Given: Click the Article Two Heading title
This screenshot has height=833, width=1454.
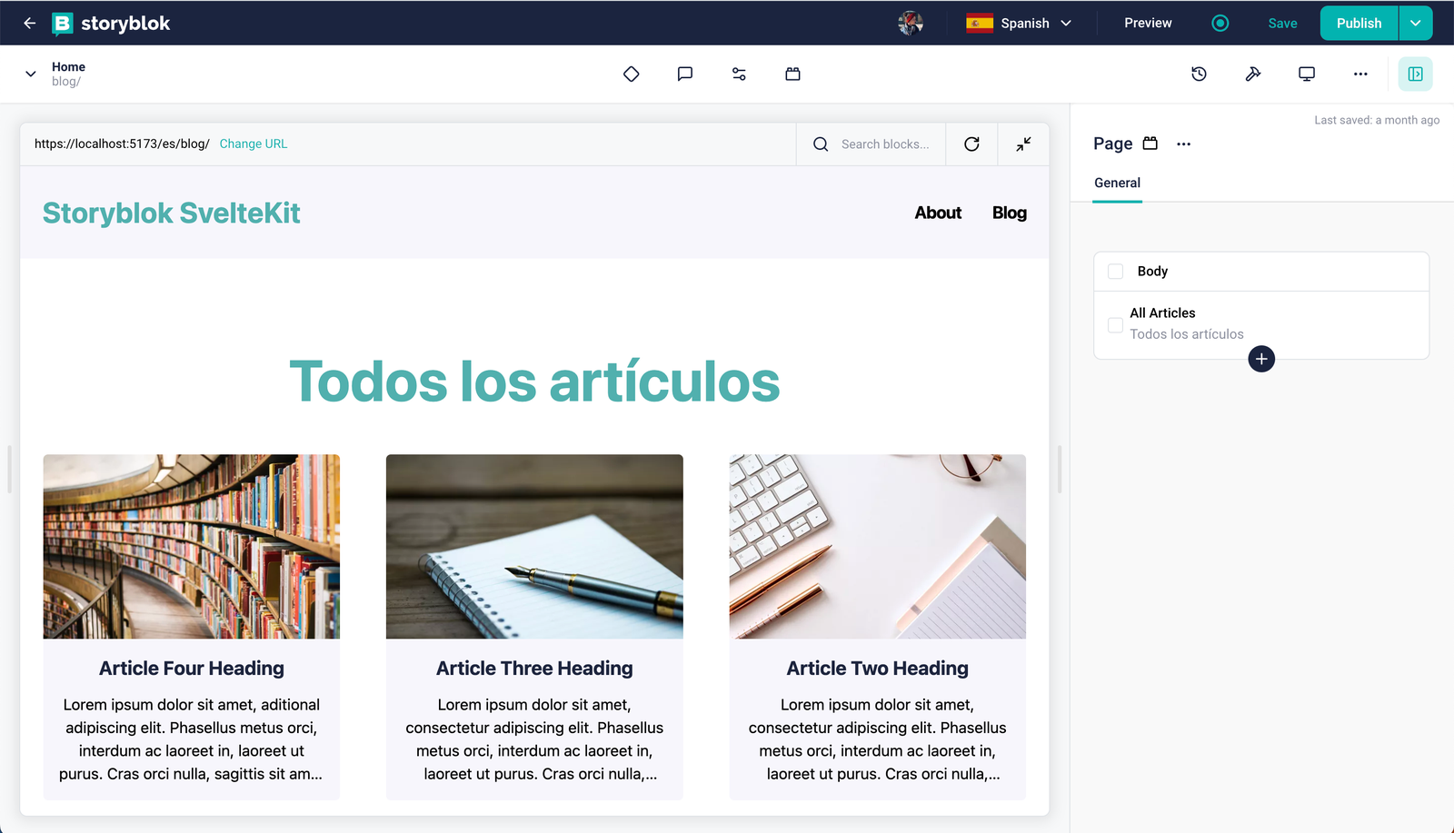Looking at the screenshot, I should [x=878, y=669].
